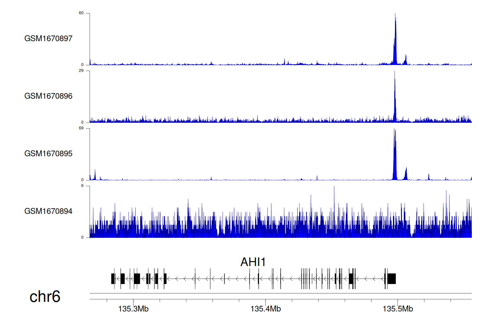Select the largest rightmost exon block of AHI1

[392, 279]
